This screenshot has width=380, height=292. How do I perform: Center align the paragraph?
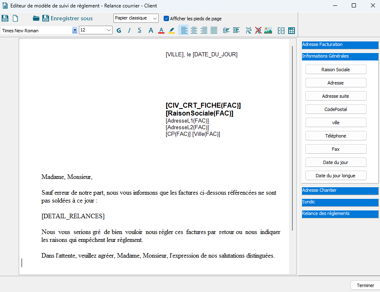point(194,30)
